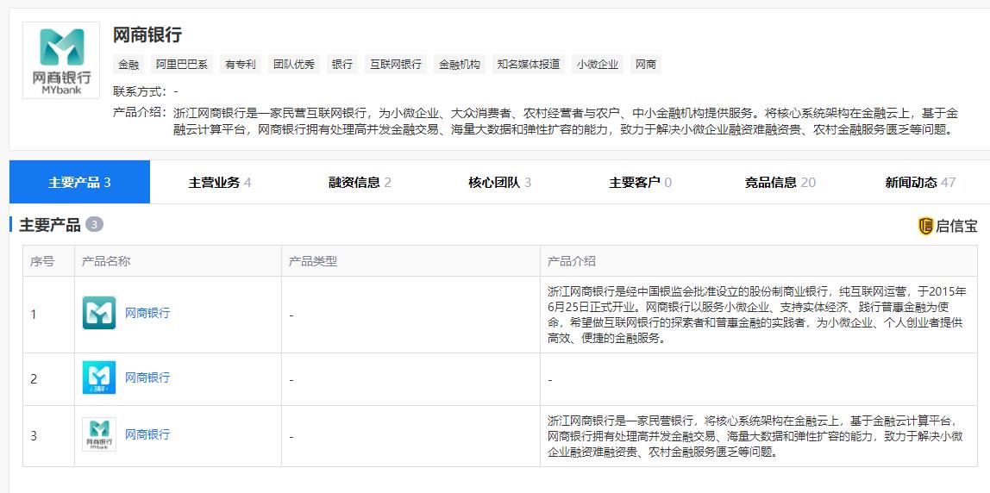990x493 pixels.
Task: Click the 启信宝 shield logo icon
Action: [925, 226]
